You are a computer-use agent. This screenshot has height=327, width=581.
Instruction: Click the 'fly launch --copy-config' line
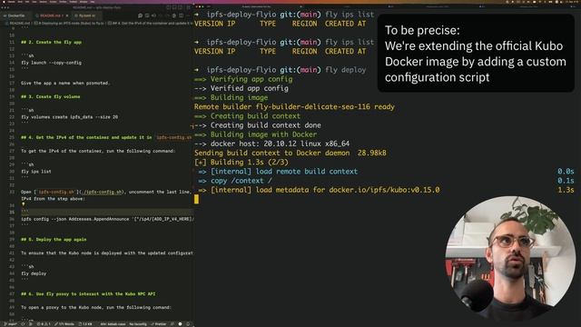pos(51,63)
